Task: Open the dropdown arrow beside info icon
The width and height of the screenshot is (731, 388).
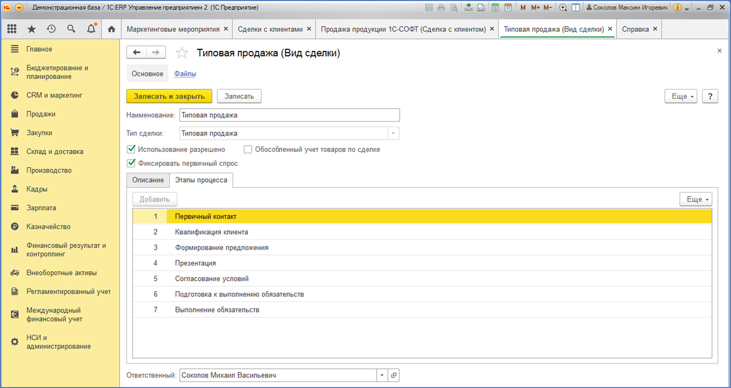Action: [x=687, y=9]
